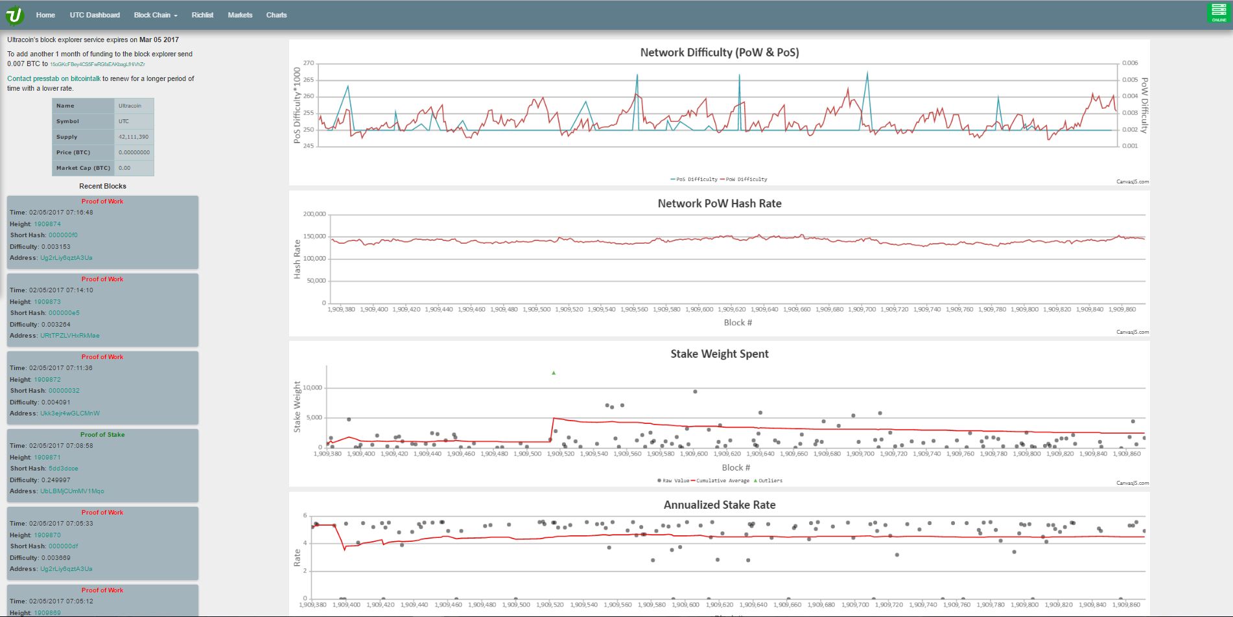
Task: Open the Home page
Action: (45, 15)
